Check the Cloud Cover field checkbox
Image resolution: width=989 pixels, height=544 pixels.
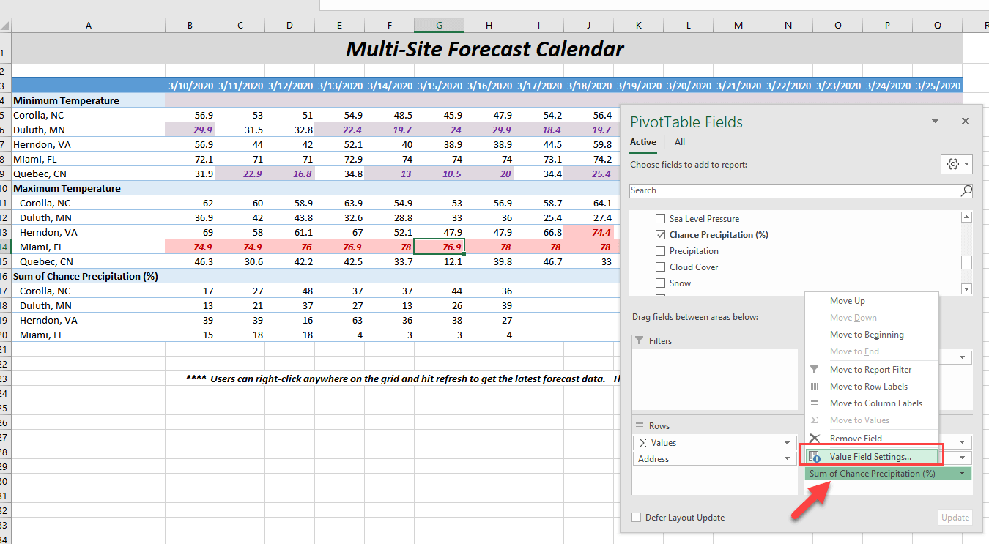pyautogui.click(x=661, y=267)
